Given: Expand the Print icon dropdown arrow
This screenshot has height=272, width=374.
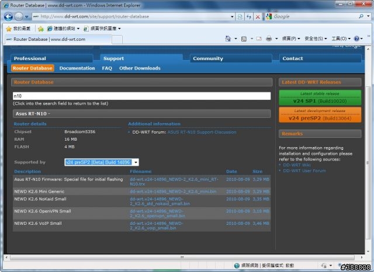Looking at the screenshot, I should tap(276, 39).
